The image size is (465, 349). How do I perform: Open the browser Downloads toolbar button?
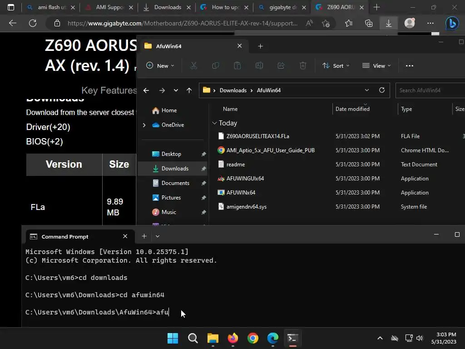[389, 23]
